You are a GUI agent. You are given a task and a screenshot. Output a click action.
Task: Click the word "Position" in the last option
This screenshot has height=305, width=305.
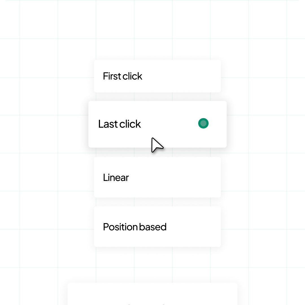tap(120, 227)
